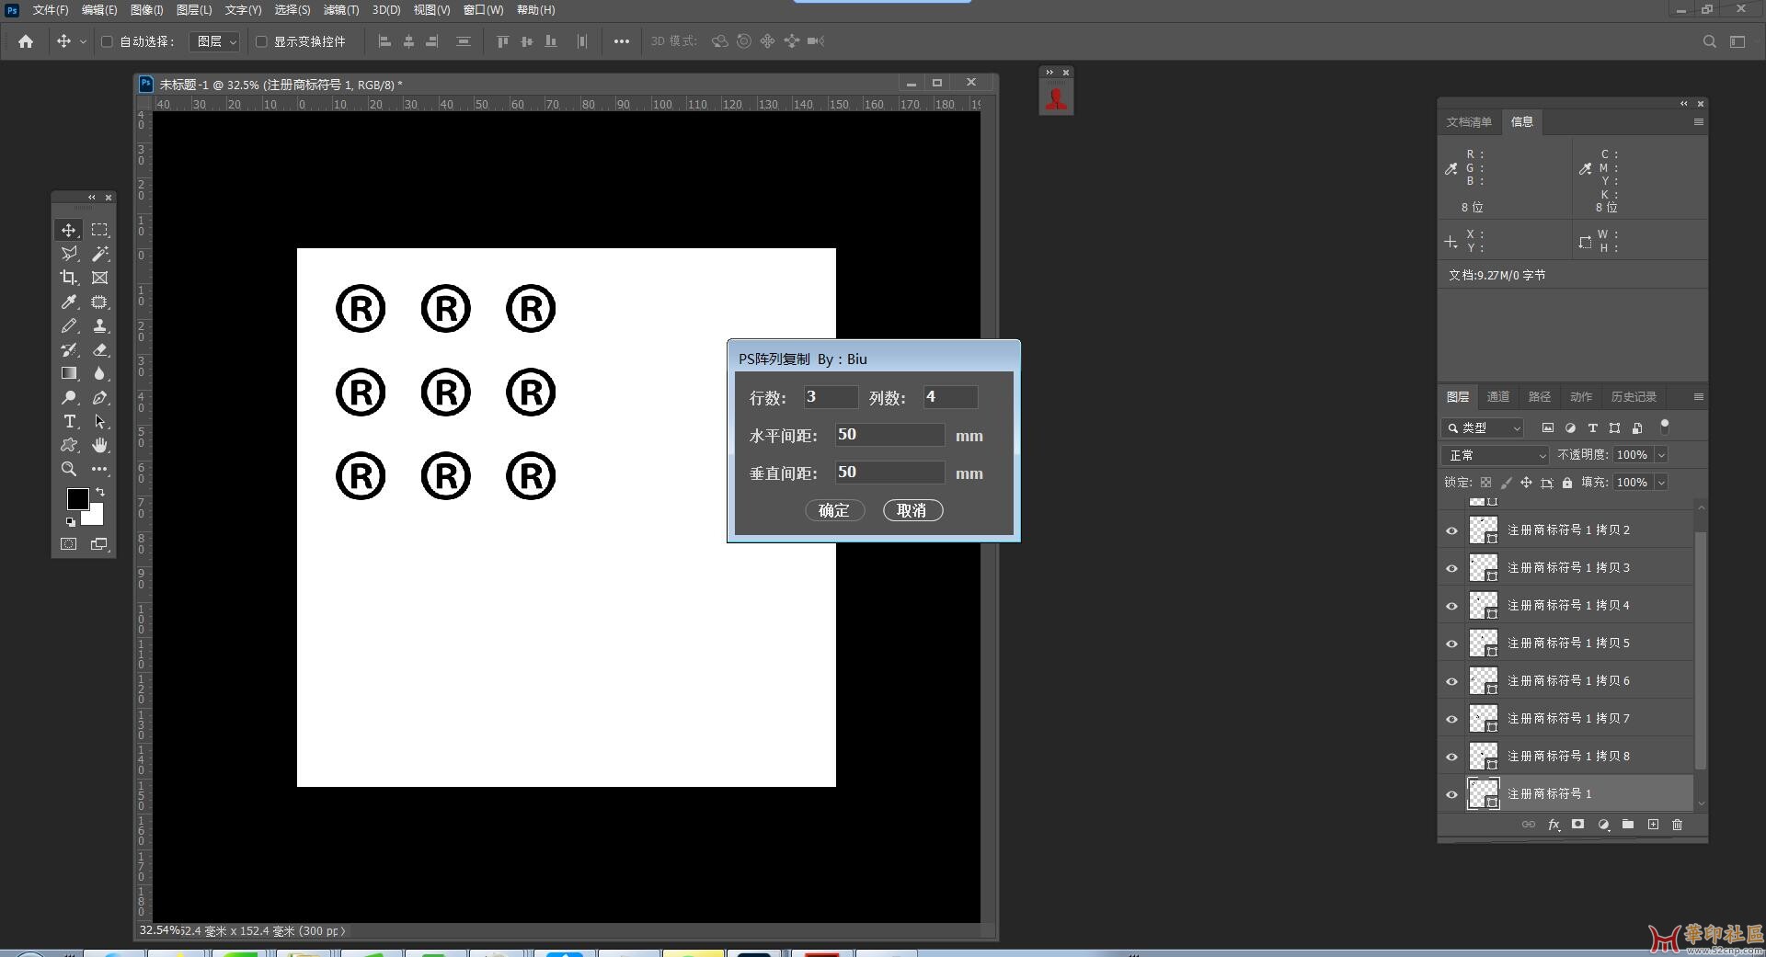Select the Crop tool
Screen dimensions: 1766x957
point(69,278)
